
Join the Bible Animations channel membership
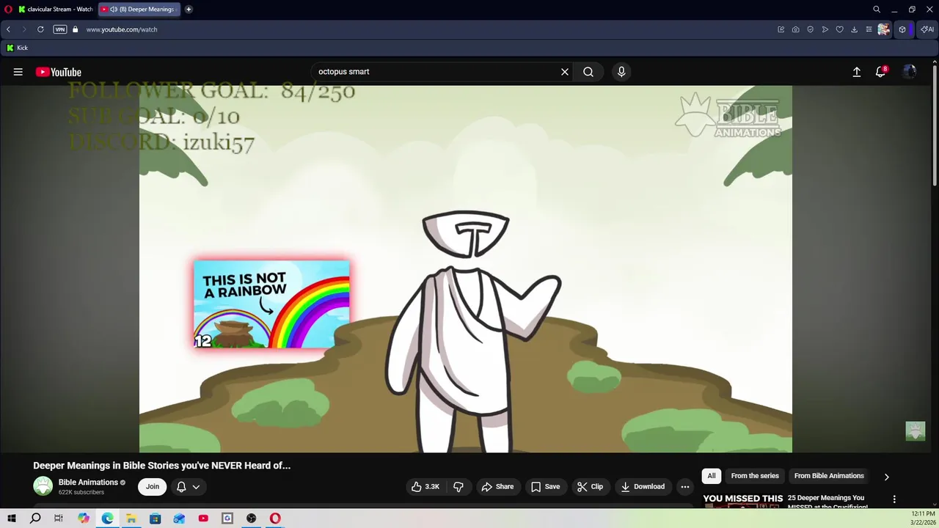pos(152,486)
